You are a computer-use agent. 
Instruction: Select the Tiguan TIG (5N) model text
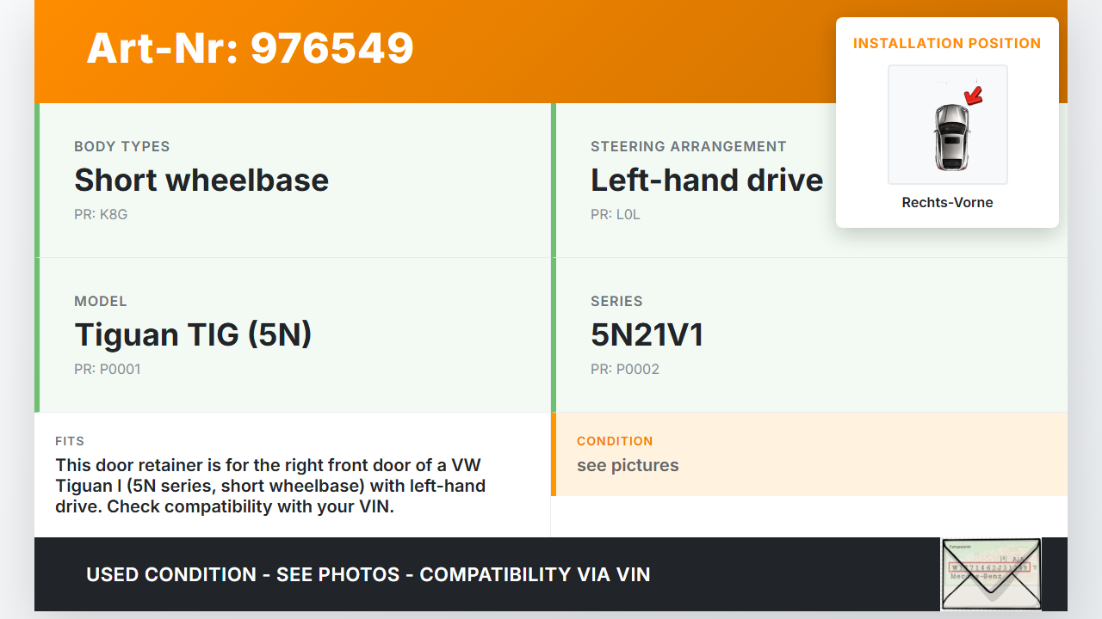[x=193, y=334]
